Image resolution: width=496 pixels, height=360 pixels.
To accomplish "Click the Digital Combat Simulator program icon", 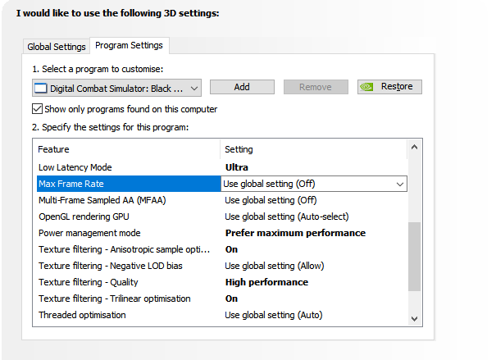I will 40,89.
